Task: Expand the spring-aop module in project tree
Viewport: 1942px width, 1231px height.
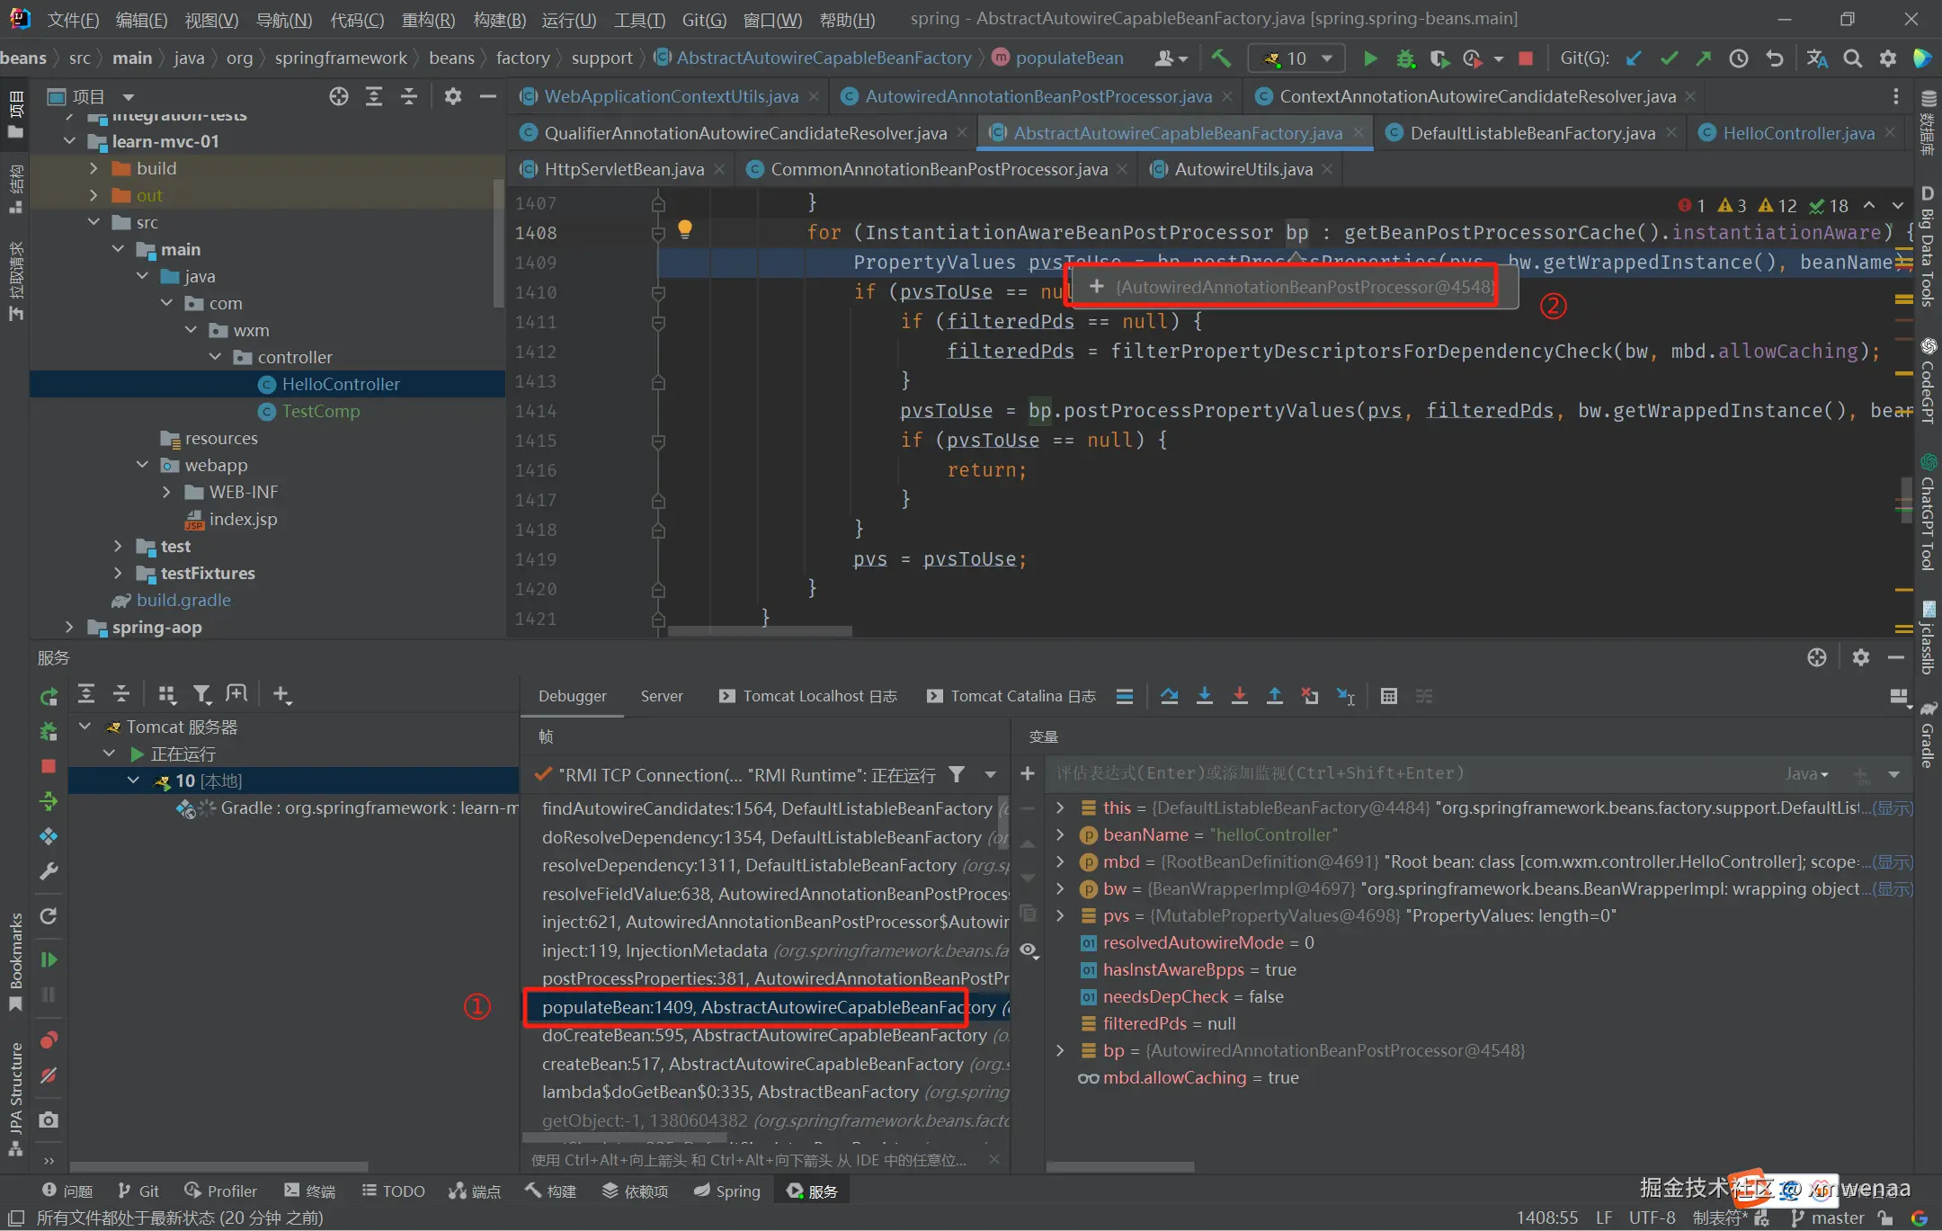Action: [70, 627]
